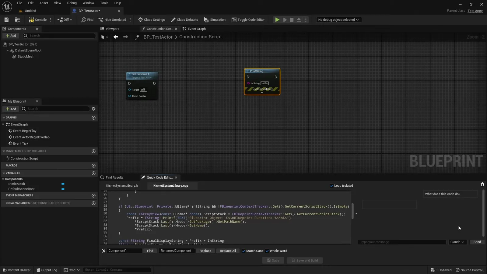Open My Blueprint settings gear

pos(93,109)
